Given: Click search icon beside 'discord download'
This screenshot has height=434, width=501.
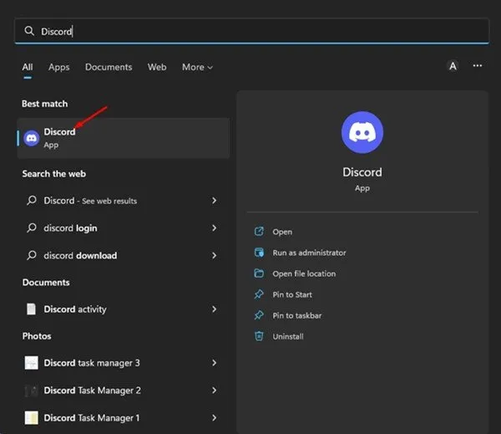Looking at the screenshot, I should [32, 255].
